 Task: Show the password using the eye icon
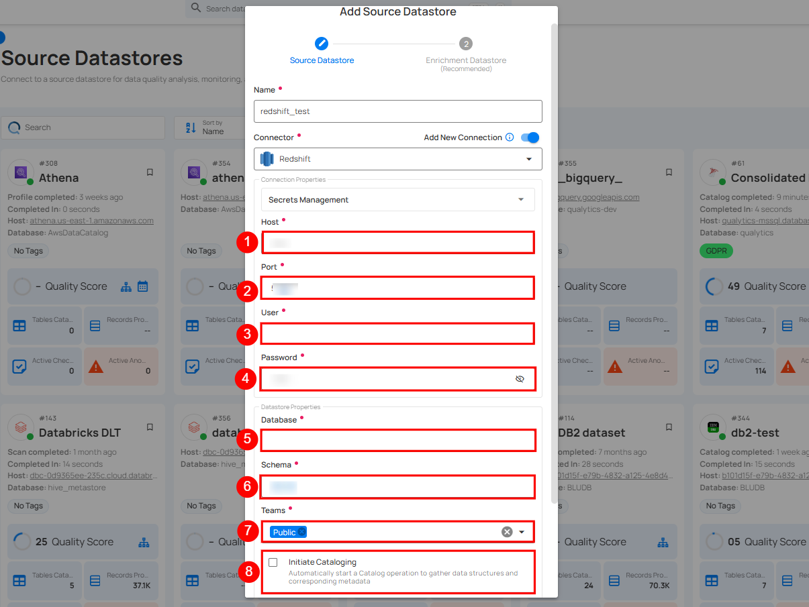point(520,379)
